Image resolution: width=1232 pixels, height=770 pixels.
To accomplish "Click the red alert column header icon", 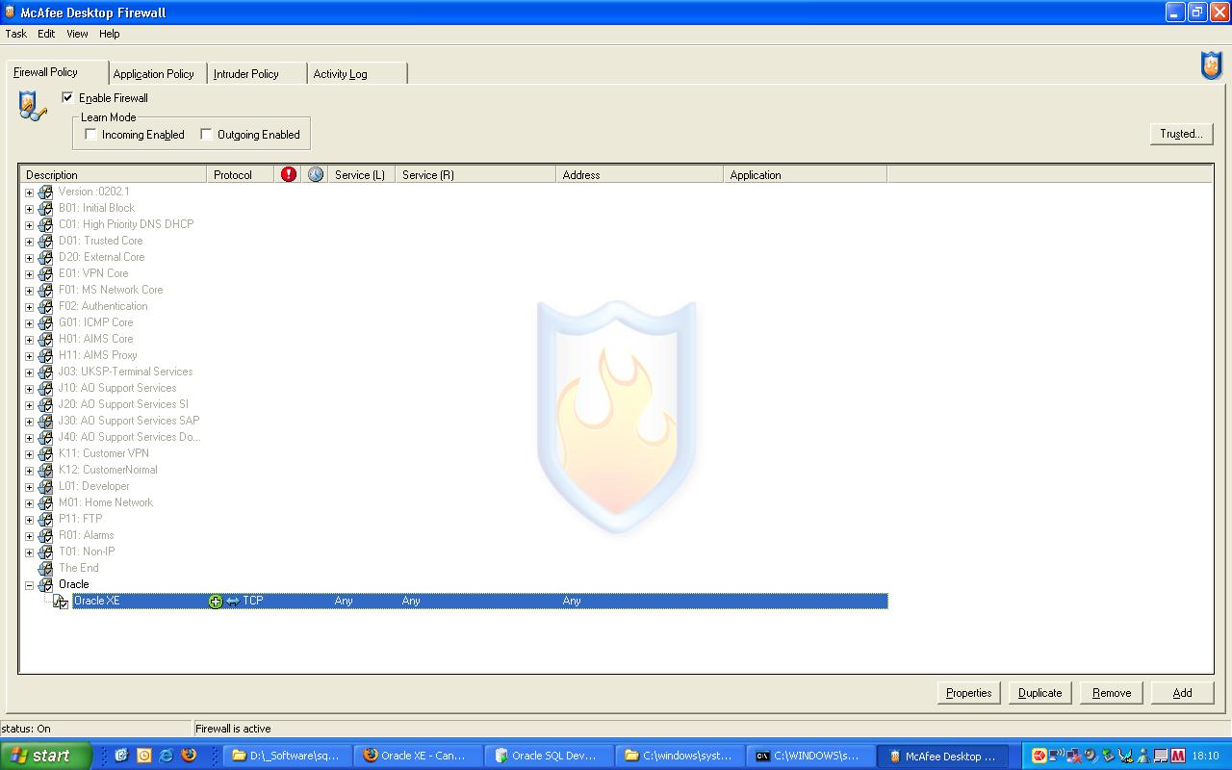I will [x=289, y=174].
